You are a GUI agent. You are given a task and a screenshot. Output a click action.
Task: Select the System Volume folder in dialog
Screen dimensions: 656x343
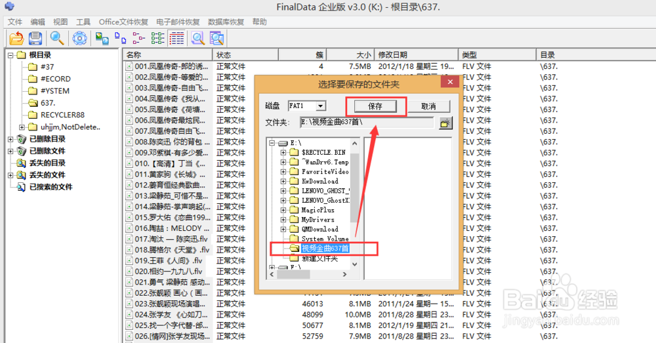(325, 239)
